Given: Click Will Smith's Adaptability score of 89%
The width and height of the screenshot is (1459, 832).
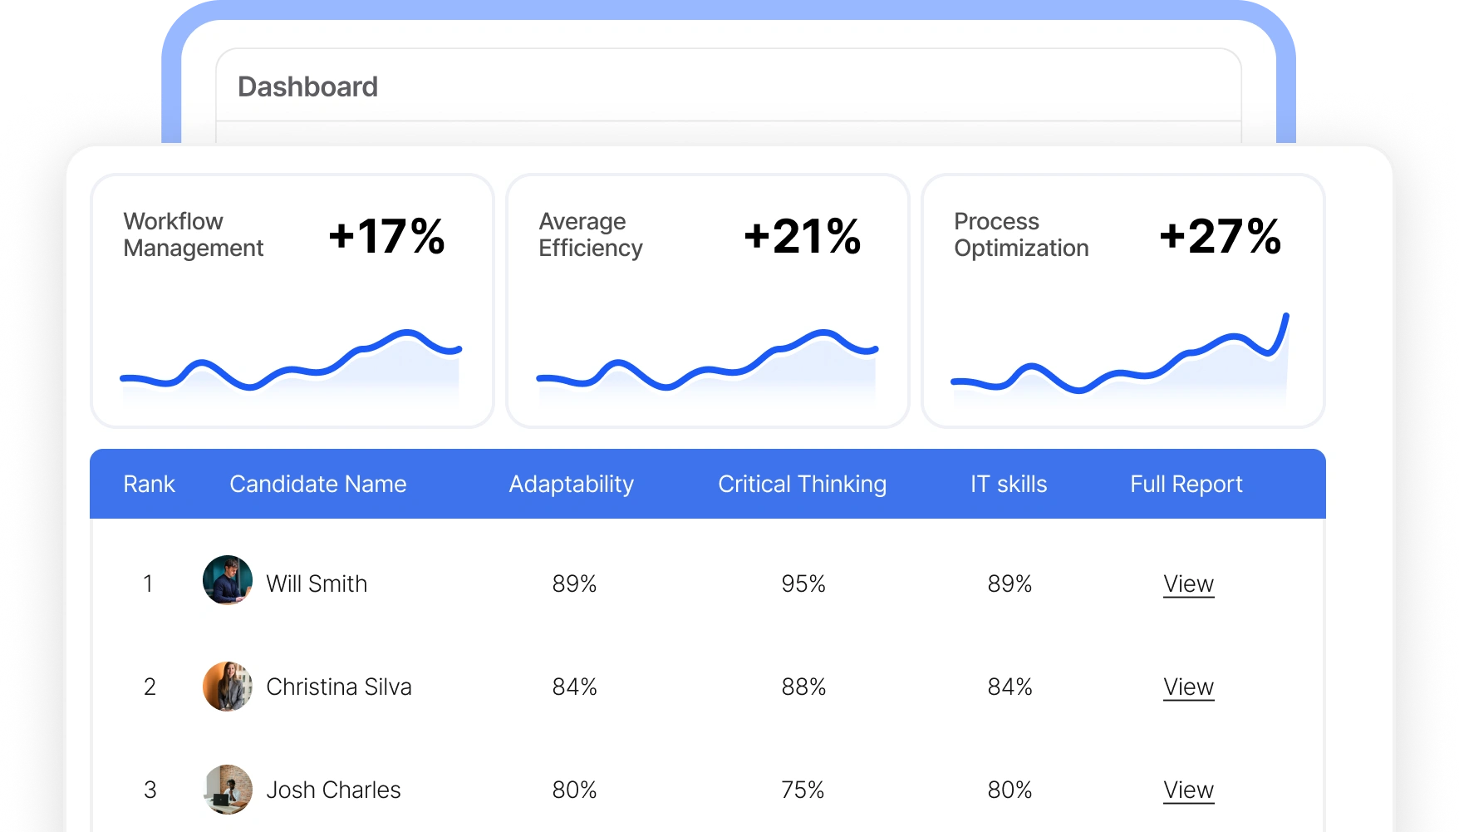Looking at the screenshot, I should [x=575, y=584].
